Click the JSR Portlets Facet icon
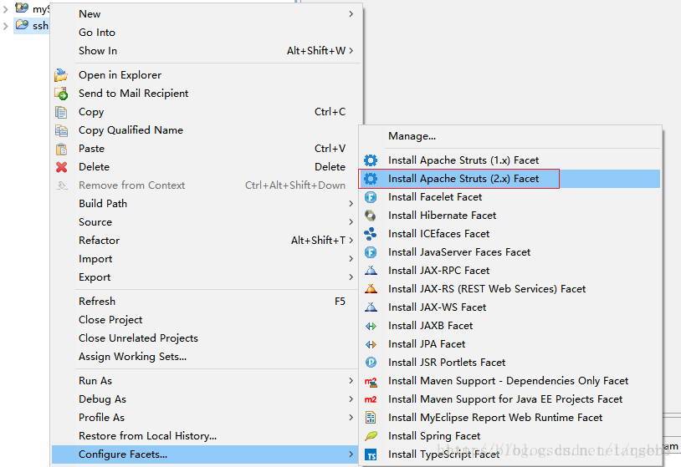 371,363
